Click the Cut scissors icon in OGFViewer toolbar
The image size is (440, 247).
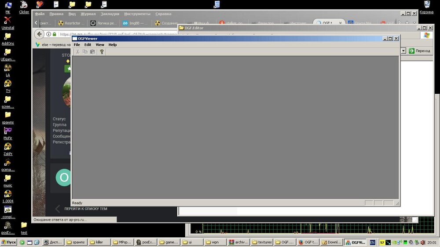pos(77,52)
